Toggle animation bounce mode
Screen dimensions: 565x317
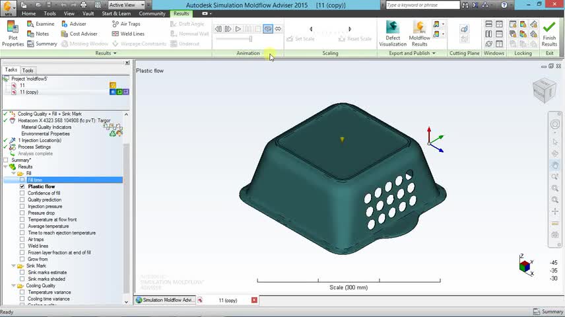point(278,29)
